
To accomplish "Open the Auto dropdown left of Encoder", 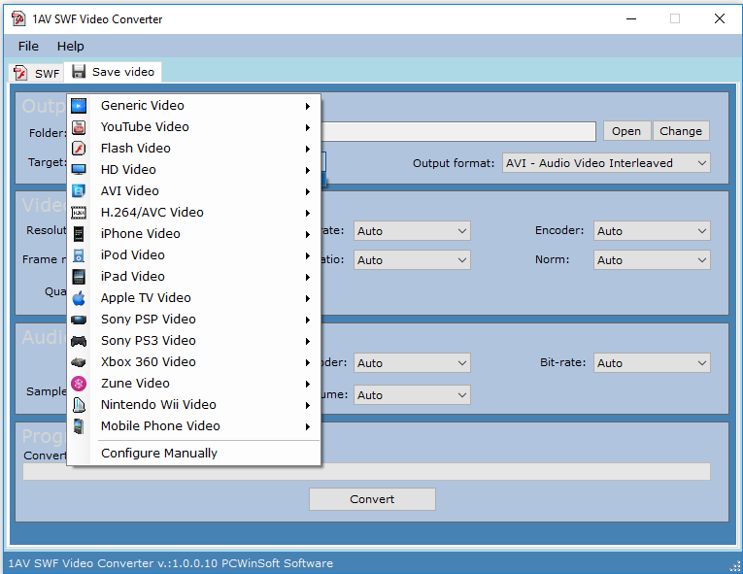I will (412, 231).
